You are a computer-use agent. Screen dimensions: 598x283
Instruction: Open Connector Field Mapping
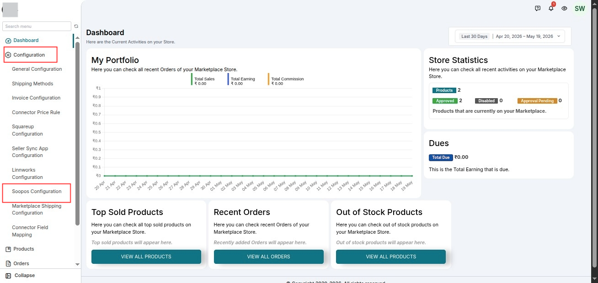point(30,231)
